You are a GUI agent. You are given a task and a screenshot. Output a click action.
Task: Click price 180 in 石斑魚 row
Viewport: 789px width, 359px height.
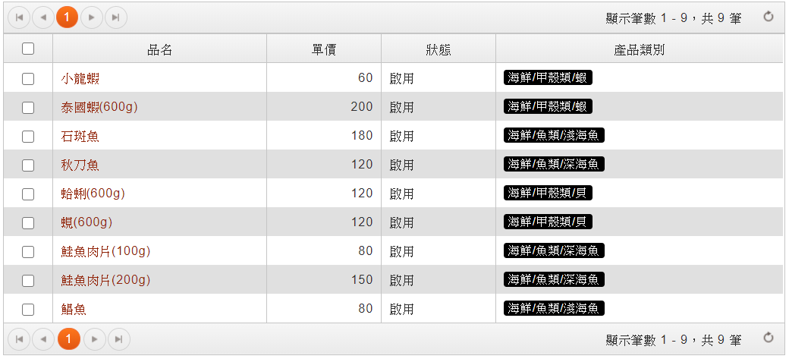(362, 135)
